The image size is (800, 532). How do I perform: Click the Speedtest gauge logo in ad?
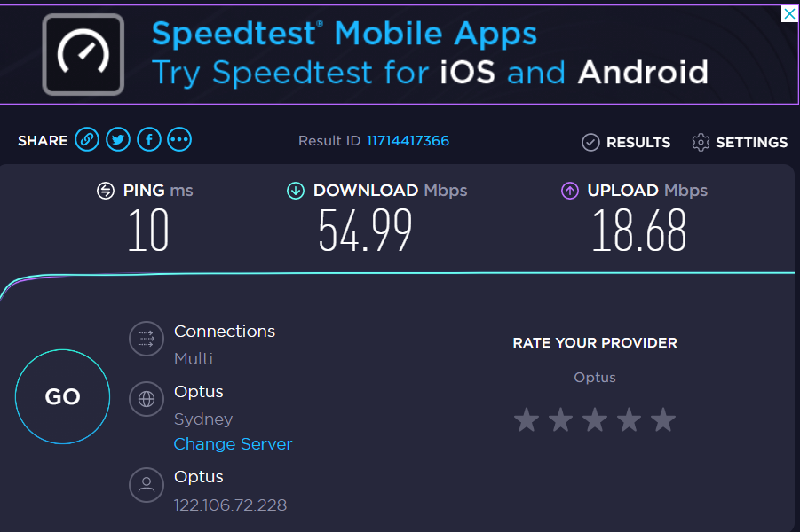point(83,55)
